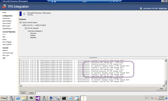Click the TFS Integration logo icon
The width and height of the screenshot is (168, 101).
point(4,6)
